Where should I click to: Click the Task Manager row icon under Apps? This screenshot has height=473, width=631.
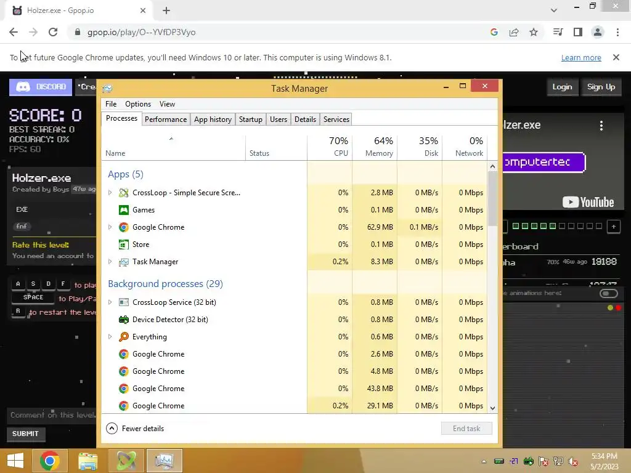(123, 262)
